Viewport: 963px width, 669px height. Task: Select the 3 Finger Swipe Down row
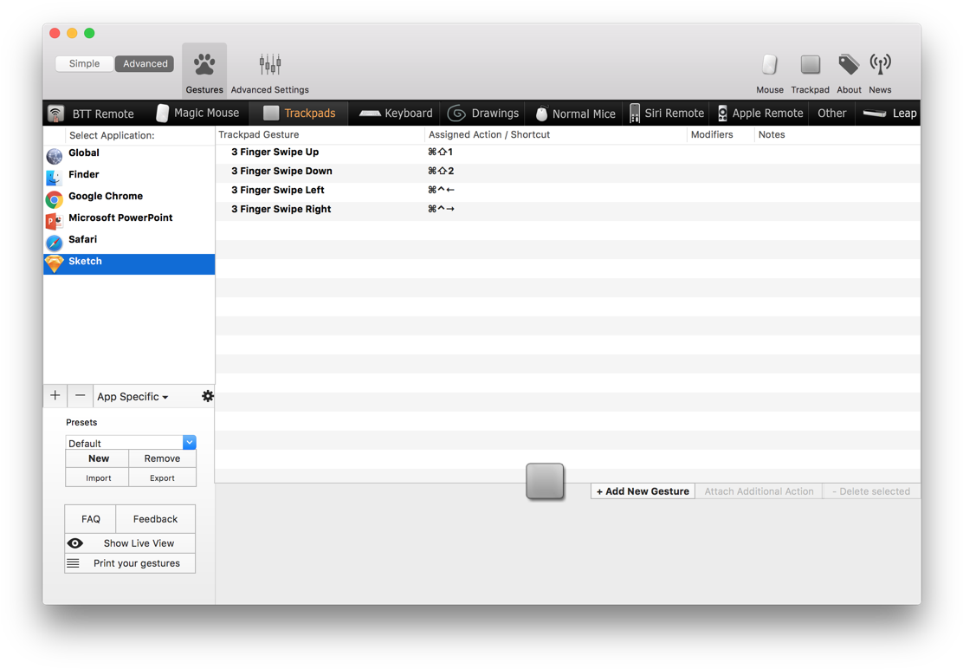pyautogui.click(x=281, y=172)
